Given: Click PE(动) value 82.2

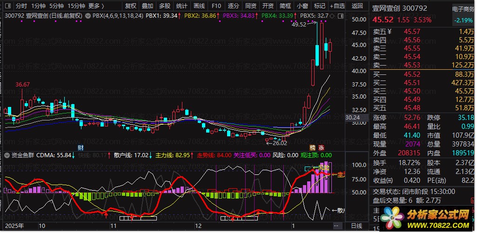Looking at the screenshot, I should (x=467, y=181).
